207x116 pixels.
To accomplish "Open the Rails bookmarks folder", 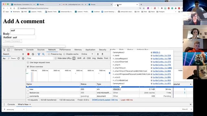I will tap(144, 12).
